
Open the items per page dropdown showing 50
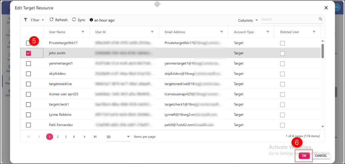tap(119, 137)
